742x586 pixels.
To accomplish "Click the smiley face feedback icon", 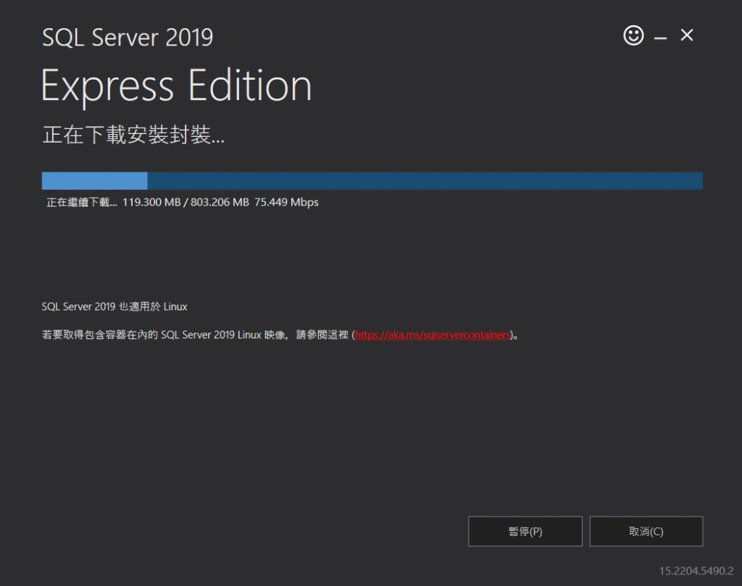I will (x=633, y=35).
